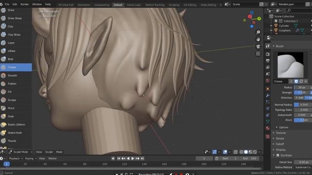312x175 pixels.
Task: Expand the Falloff panel
Action: pyautogui.click(x=279, y=144)
